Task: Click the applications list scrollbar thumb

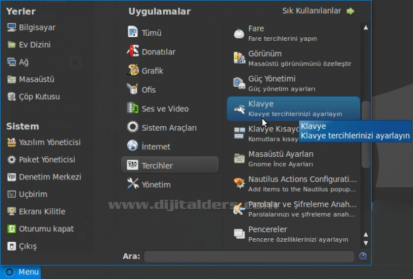Action: click(x=366, y=134)
